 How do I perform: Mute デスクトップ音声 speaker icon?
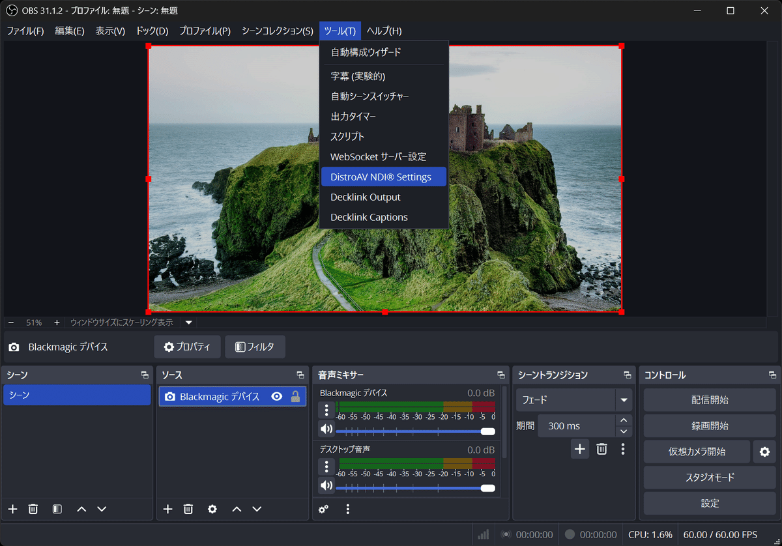pyautogui.click(x=326, y=485)
